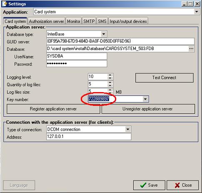This screenshot has height=193, width=202.
Task: Click Register application server button
Action: click(x=53, y=109)
